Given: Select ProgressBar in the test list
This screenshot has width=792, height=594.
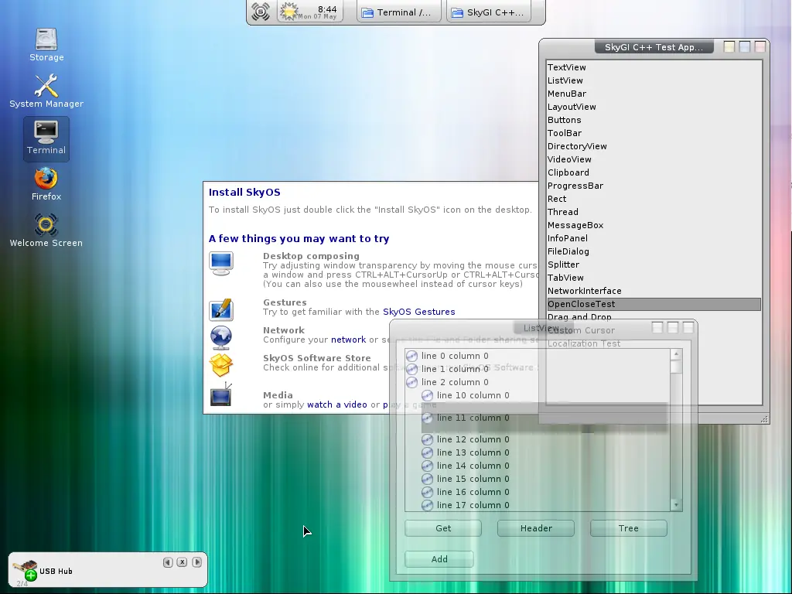Looking at the screenshot, I should (x=575, y=186).
